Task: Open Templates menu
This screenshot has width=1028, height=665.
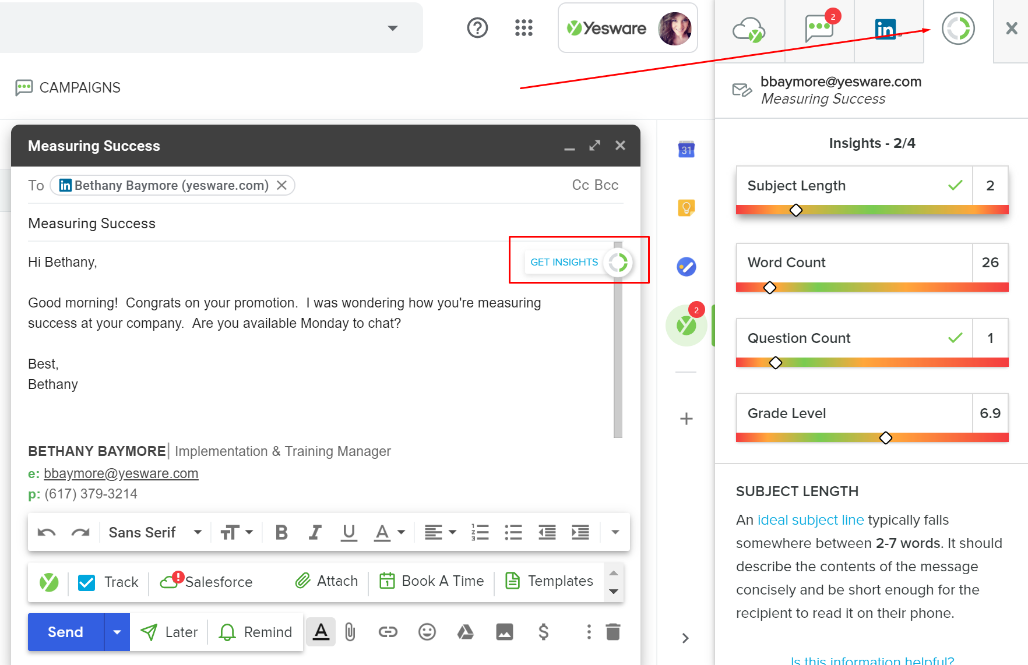Action: 549,581
